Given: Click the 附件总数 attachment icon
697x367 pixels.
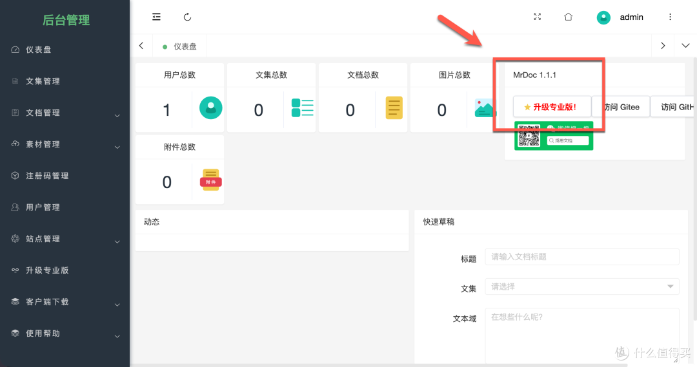Looking at the screenshot, I should coord(210,180).
